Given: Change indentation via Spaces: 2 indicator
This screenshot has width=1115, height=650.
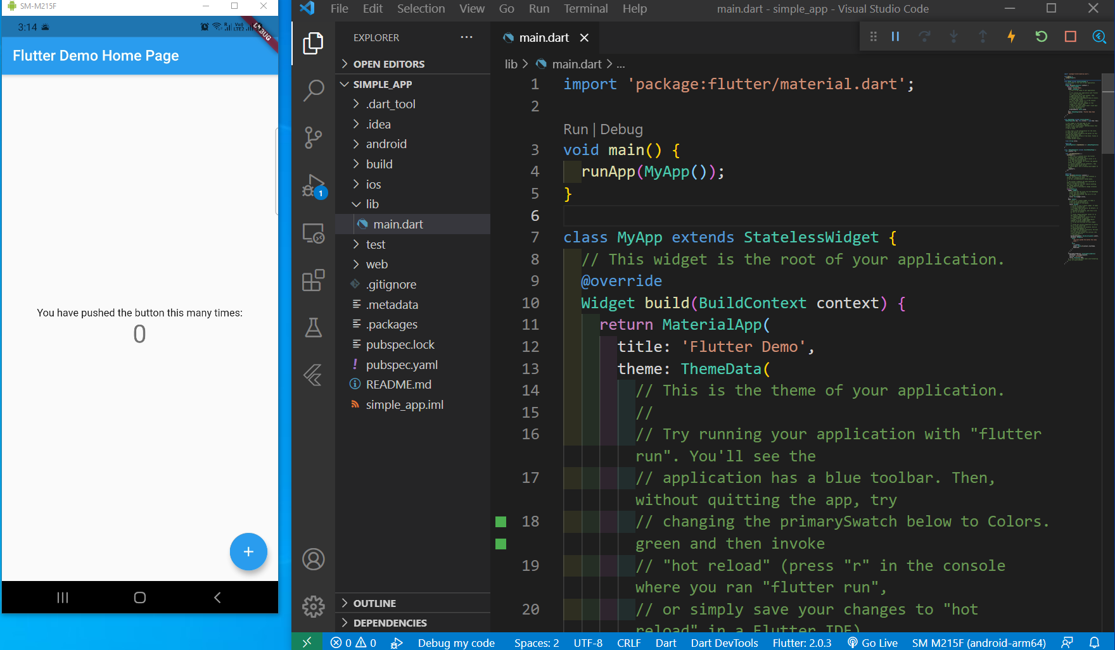Looking at the screenshot, I should pos(537,642).
